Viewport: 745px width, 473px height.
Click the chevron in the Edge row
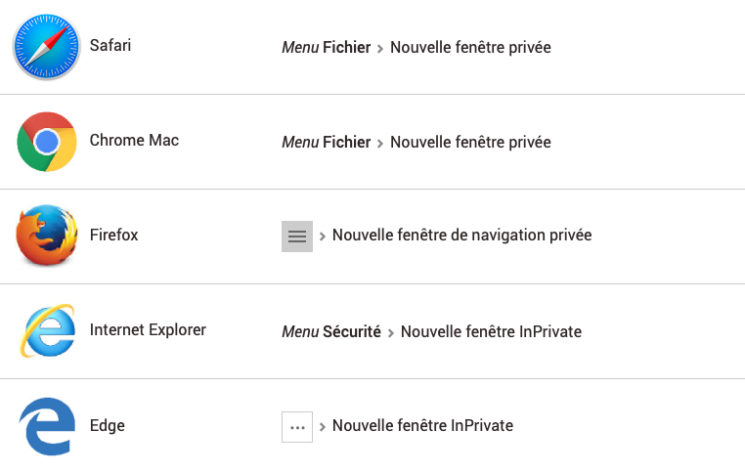coord(322,427)
